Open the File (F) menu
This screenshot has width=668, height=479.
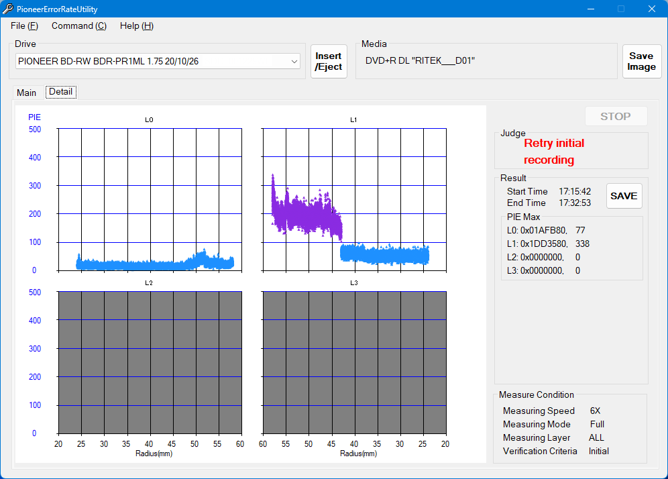click(24, 26)
